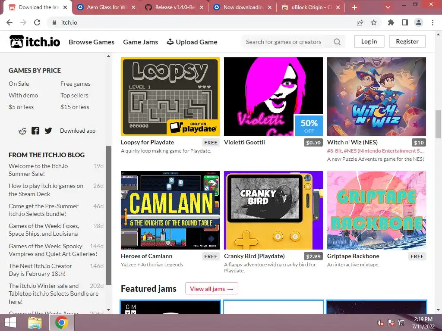The height and width of the screenshot is (331, 442).
Task: Switch to the Aero Glass tab
Action: (106, 7)
